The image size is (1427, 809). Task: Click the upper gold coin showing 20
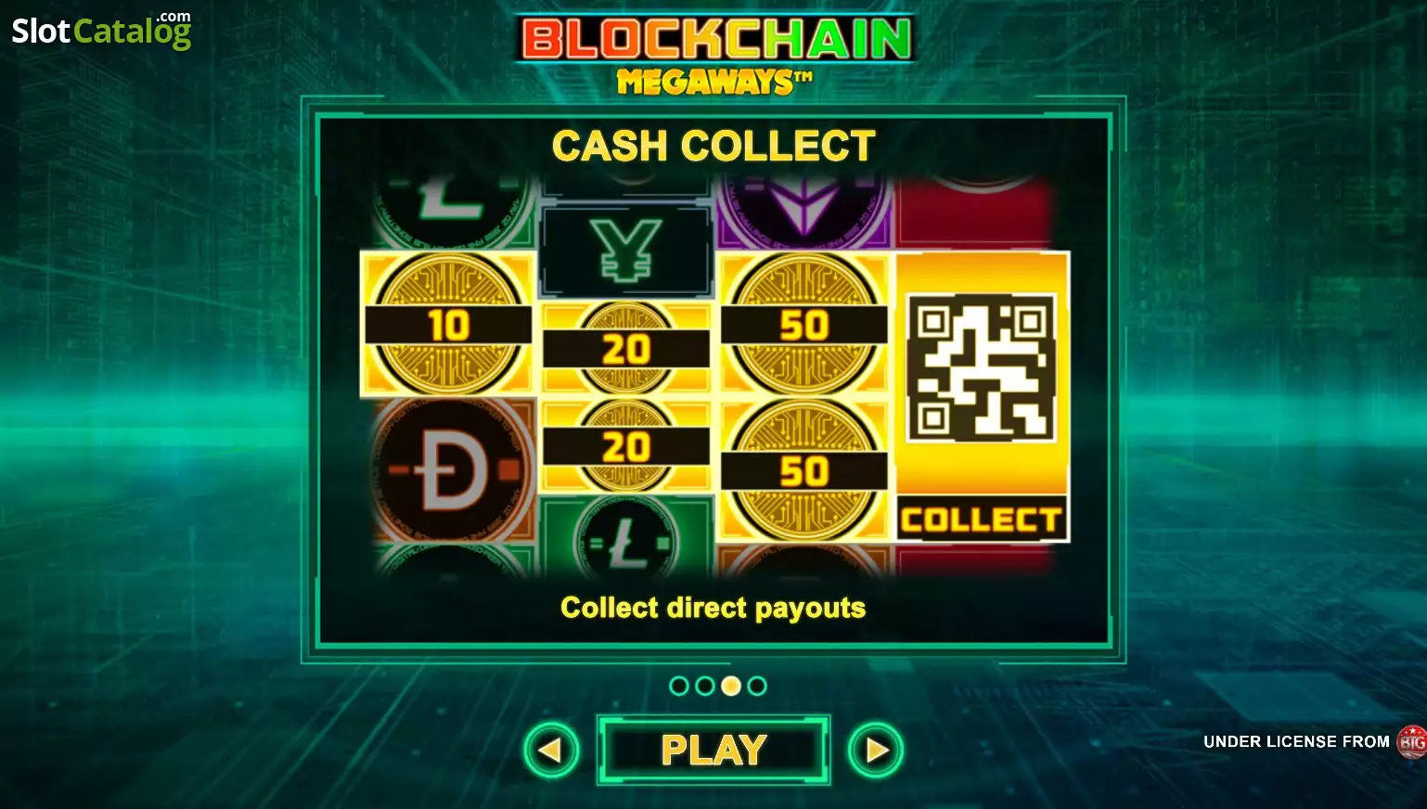coord(626,349)
